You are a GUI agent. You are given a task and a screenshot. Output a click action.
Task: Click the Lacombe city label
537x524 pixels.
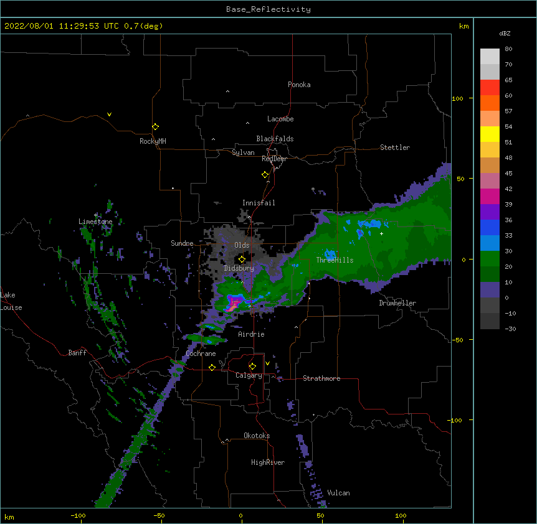(x=280, y=119)
